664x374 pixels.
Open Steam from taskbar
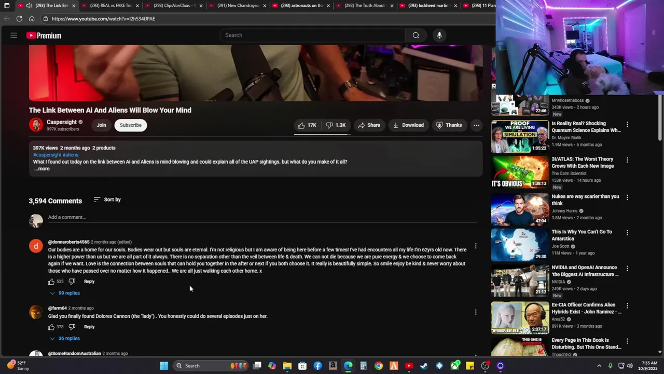point(424,366)
